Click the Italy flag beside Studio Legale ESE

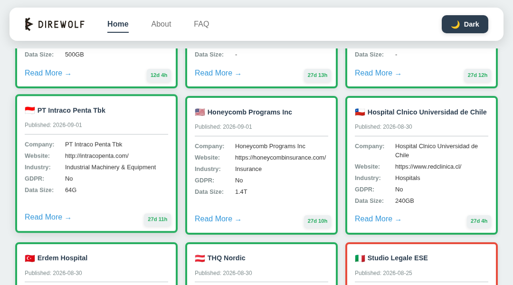(x=360, y=258)
